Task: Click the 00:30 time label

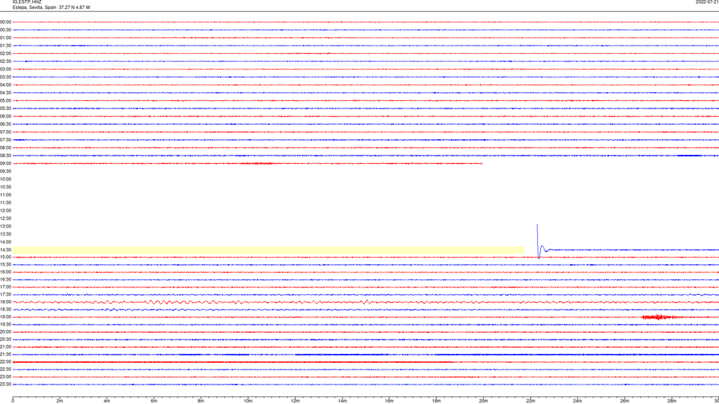Action: point(5,30)
